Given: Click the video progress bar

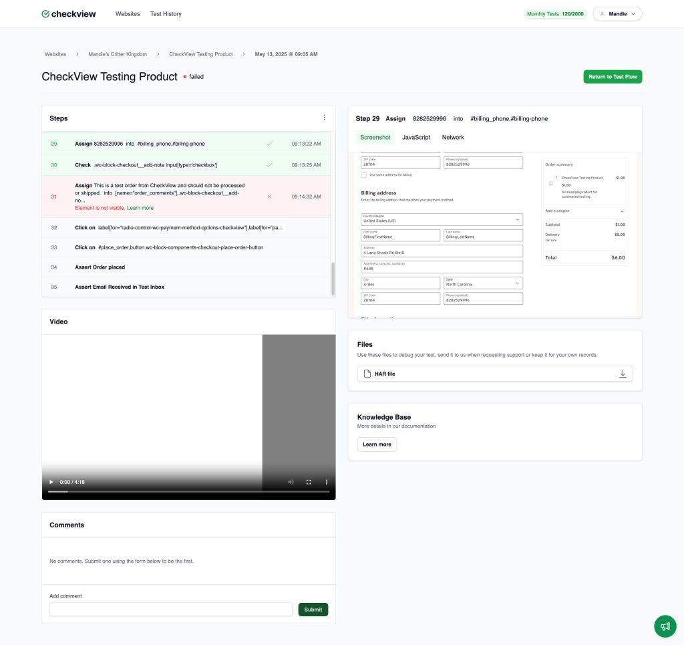Looking at the screenshot, I should click(188, 492).
